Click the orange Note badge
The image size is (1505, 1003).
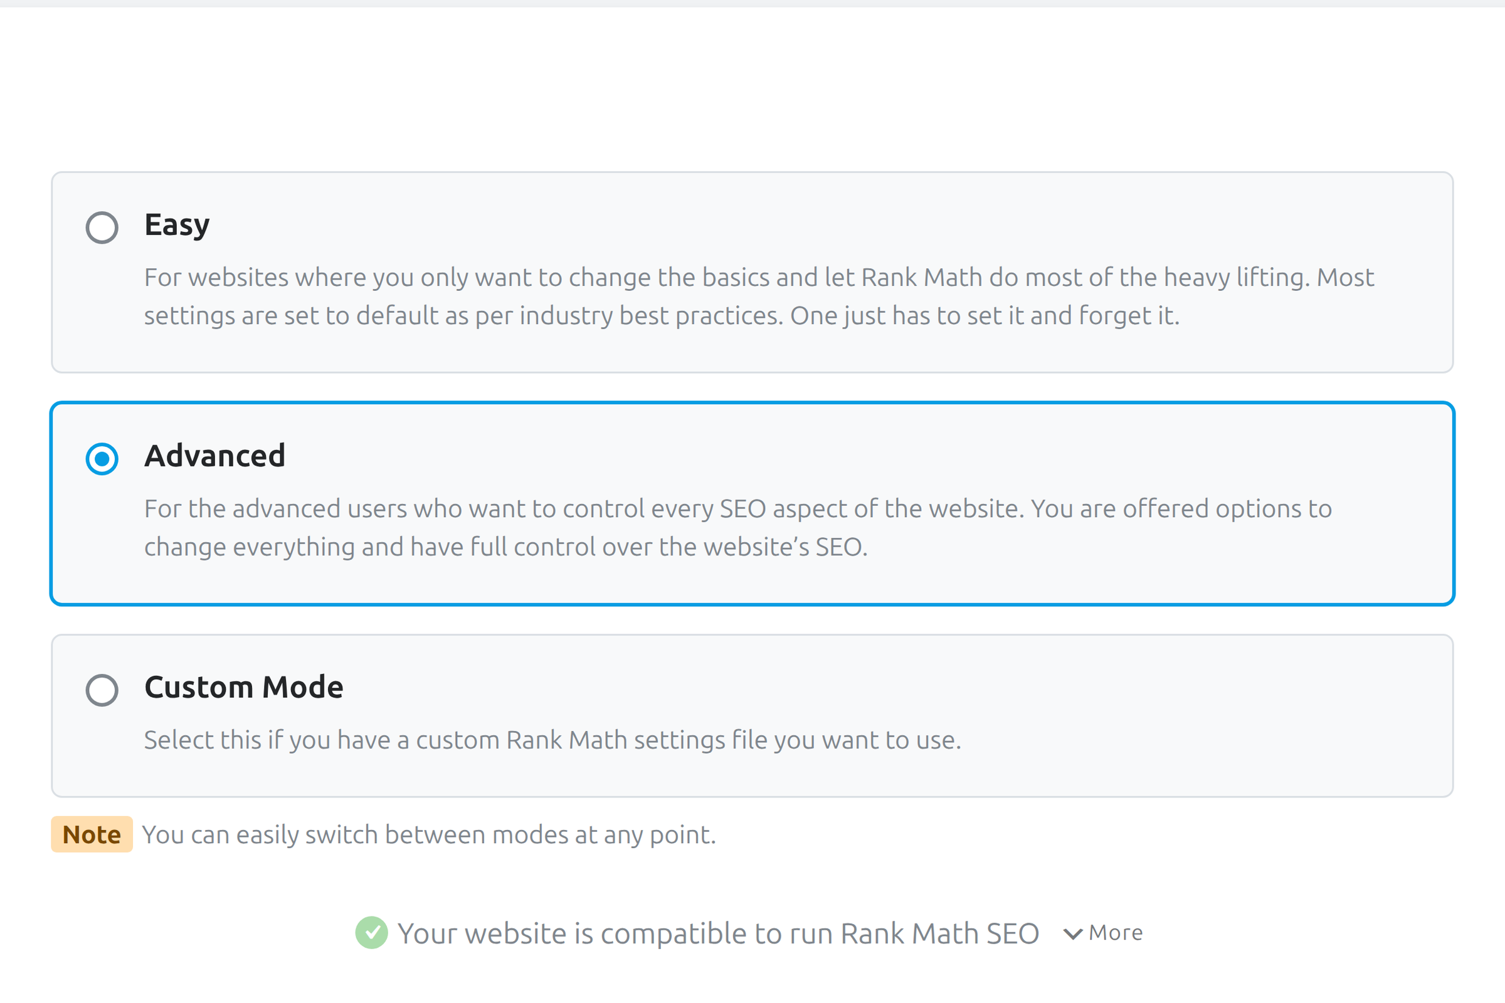92,834
